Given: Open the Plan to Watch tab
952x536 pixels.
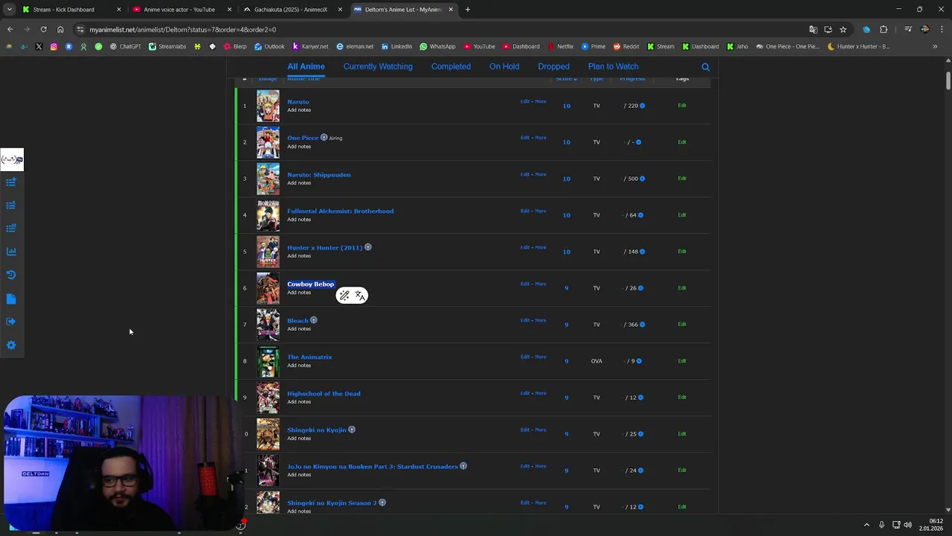Looking at the screenshot, I should click(x=613, y=66).
